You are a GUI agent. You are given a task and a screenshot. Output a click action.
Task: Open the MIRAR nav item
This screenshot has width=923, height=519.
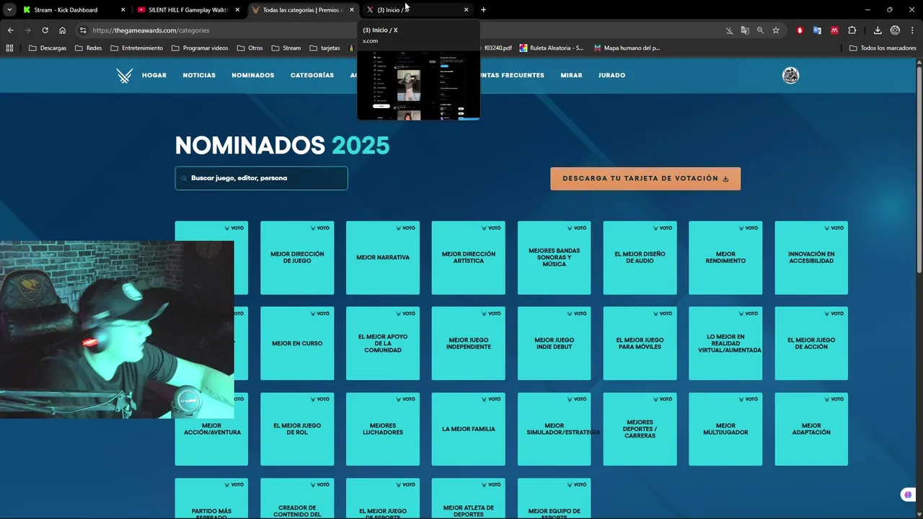click(x=571, y=76)
